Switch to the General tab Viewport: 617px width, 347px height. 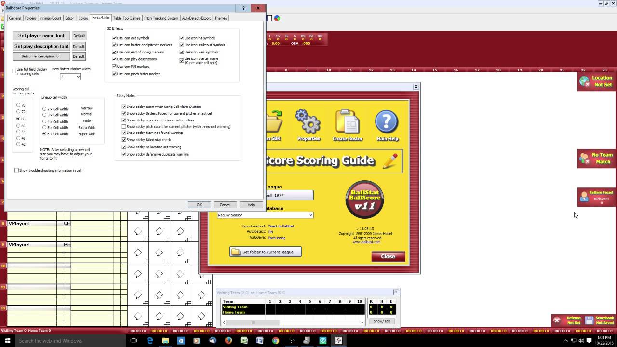pos(15,18)
